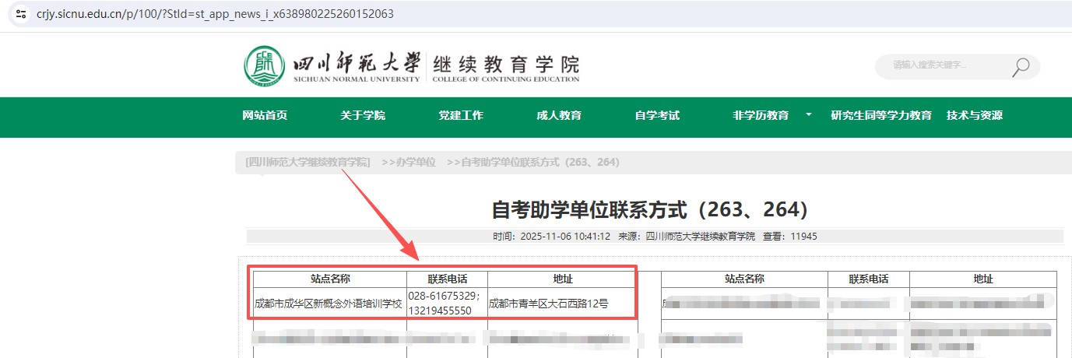Select 非学历教育 navigation item
1072x358 pixels.
(761, 115)
